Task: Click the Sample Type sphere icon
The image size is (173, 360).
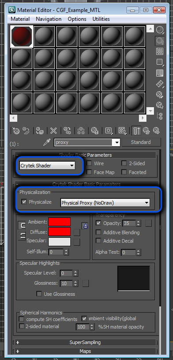Action: point(160,30)
